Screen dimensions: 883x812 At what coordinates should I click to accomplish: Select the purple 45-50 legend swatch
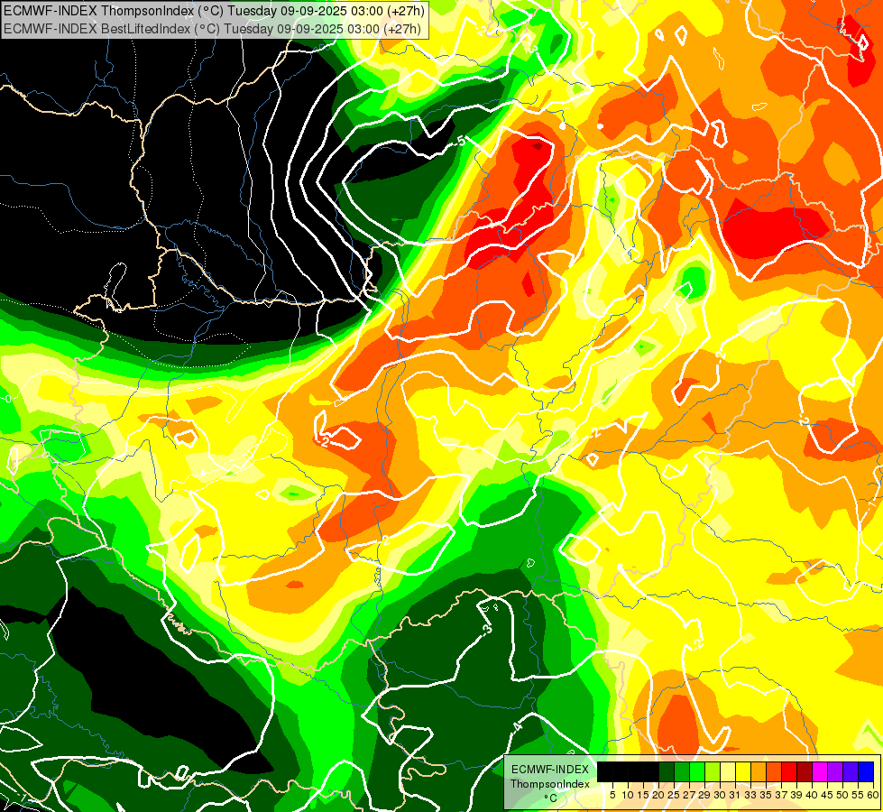click(835, 771)
